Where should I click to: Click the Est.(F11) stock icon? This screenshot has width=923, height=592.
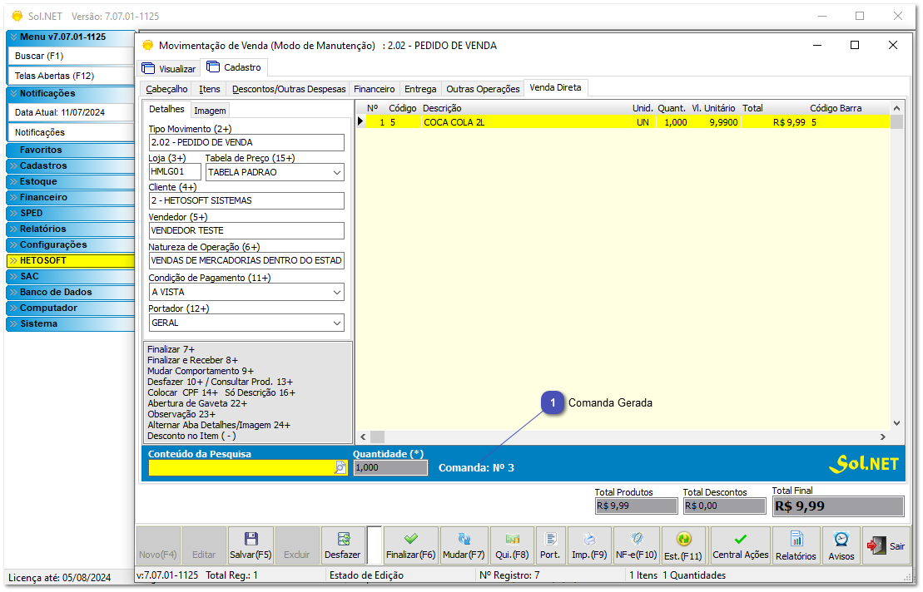682,545
